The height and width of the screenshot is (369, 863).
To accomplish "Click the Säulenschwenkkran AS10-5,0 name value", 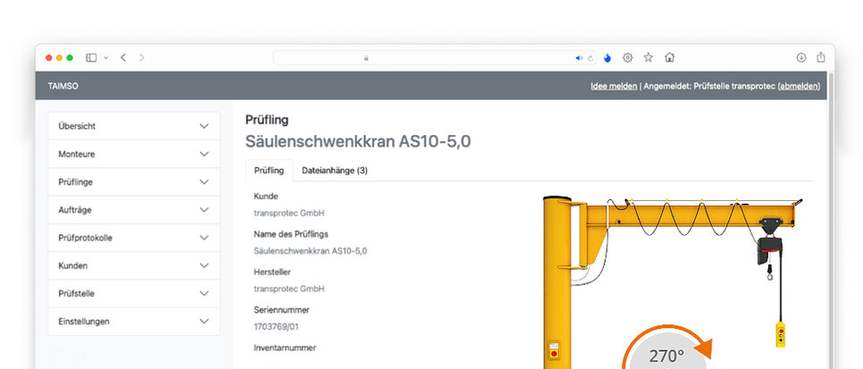I will pos(310,251).
